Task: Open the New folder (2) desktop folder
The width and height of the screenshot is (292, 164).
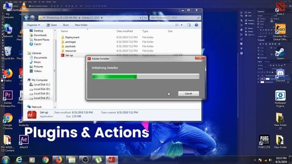Action: pyautogui.click(x=280, y=121)
